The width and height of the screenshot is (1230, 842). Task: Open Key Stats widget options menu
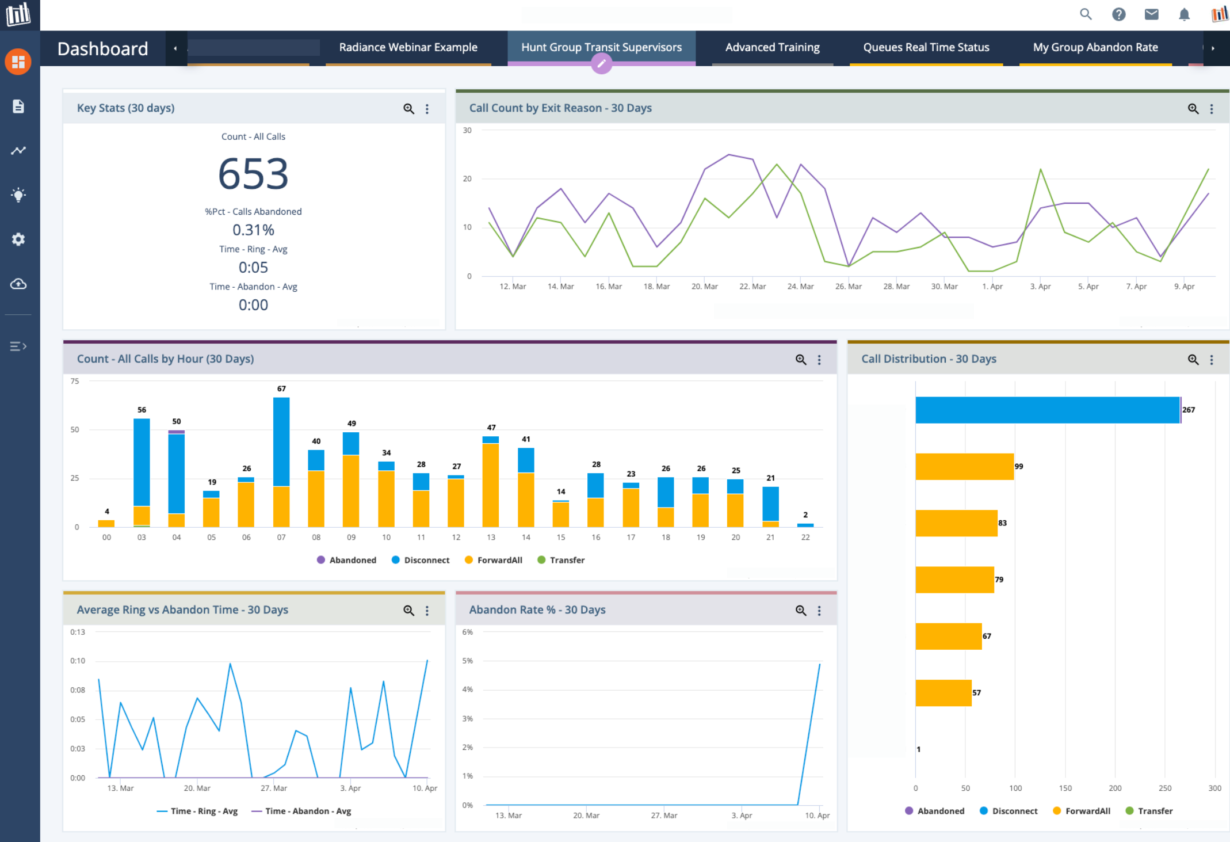(x=427, y=109)
